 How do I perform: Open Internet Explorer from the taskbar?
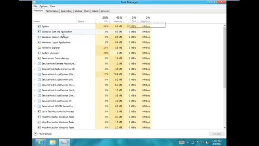[x=41, y=142]
